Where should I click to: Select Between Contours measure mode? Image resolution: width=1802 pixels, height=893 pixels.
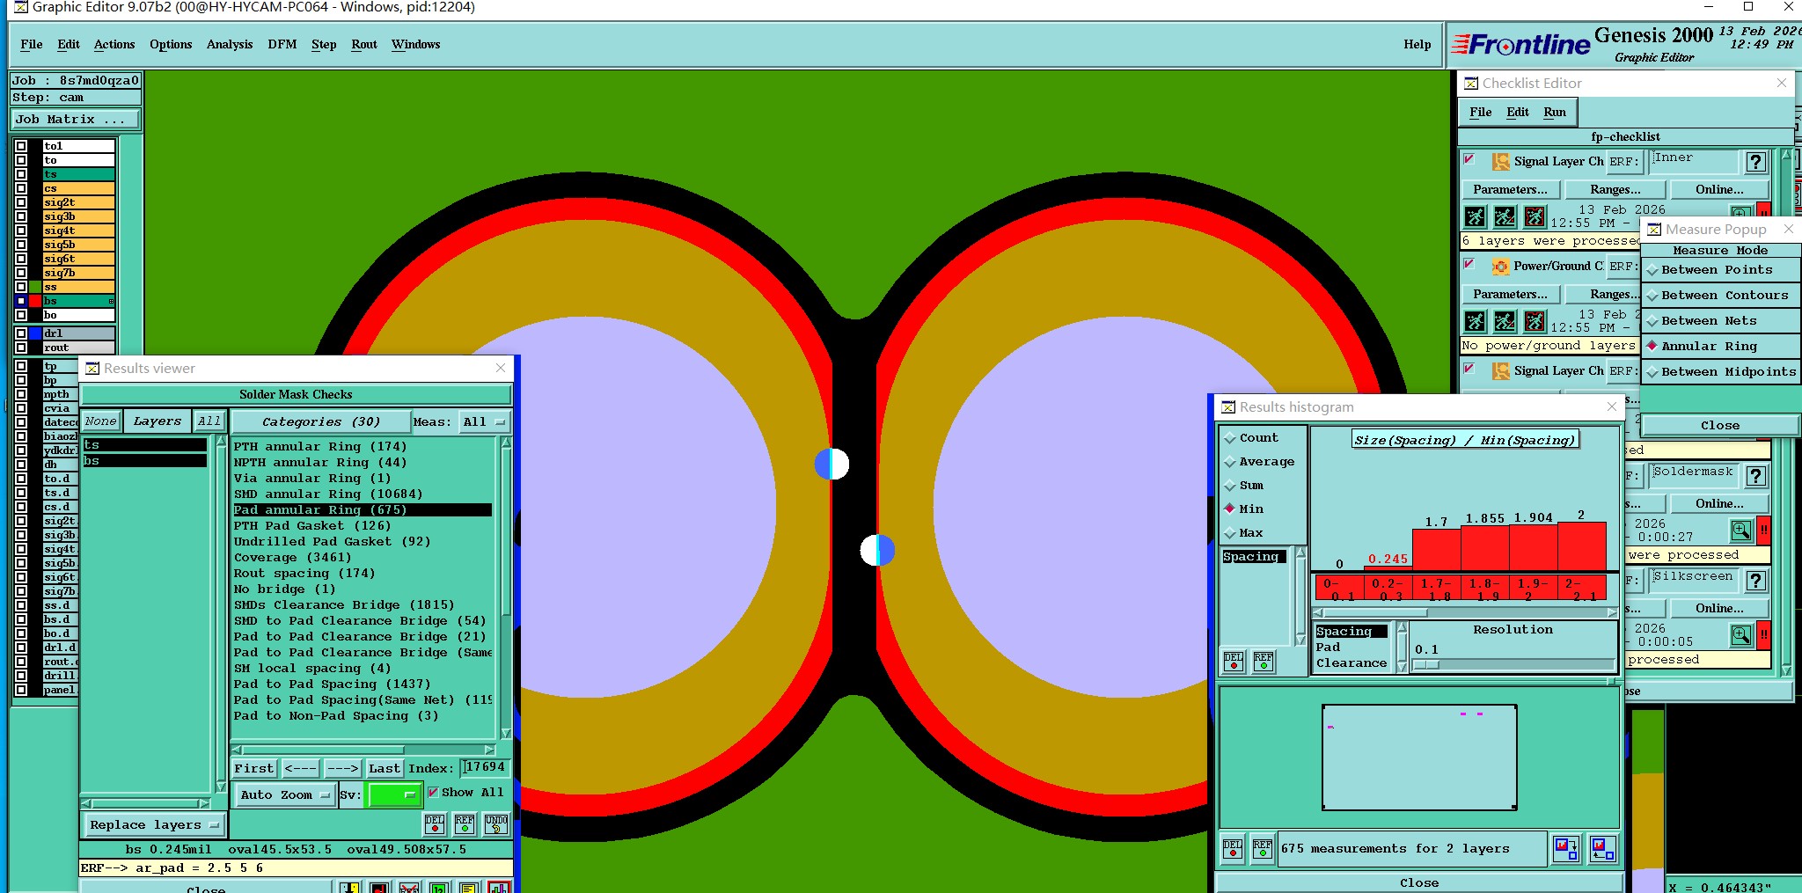1719,296
